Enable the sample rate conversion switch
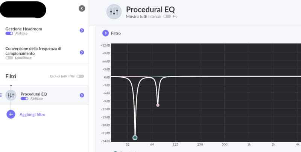Viewport: 301px width, 152px height. pyautogui.click(x=9, y=58)
